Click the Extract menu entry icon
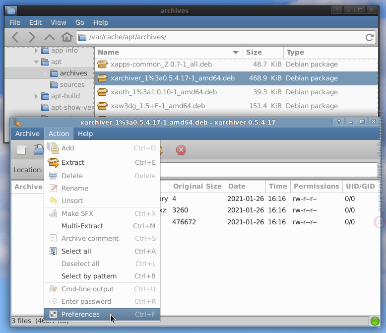386x333 pixels. click(53, 163)
